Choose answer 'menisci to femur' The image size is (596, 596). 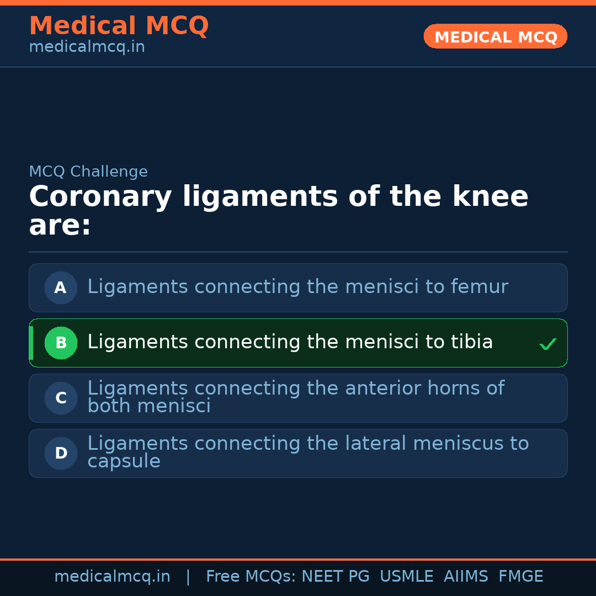coord(297,287)
